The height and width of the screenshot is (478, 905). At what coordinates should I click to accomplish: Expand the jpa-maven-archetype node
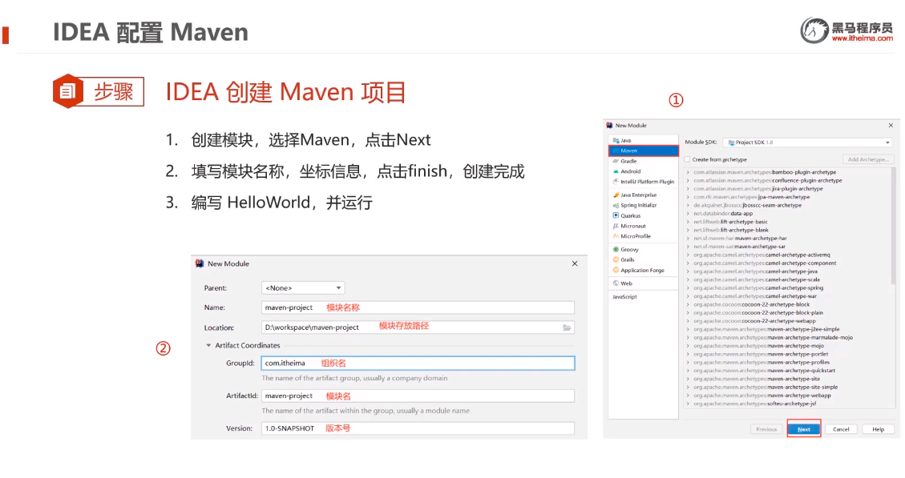688,197
